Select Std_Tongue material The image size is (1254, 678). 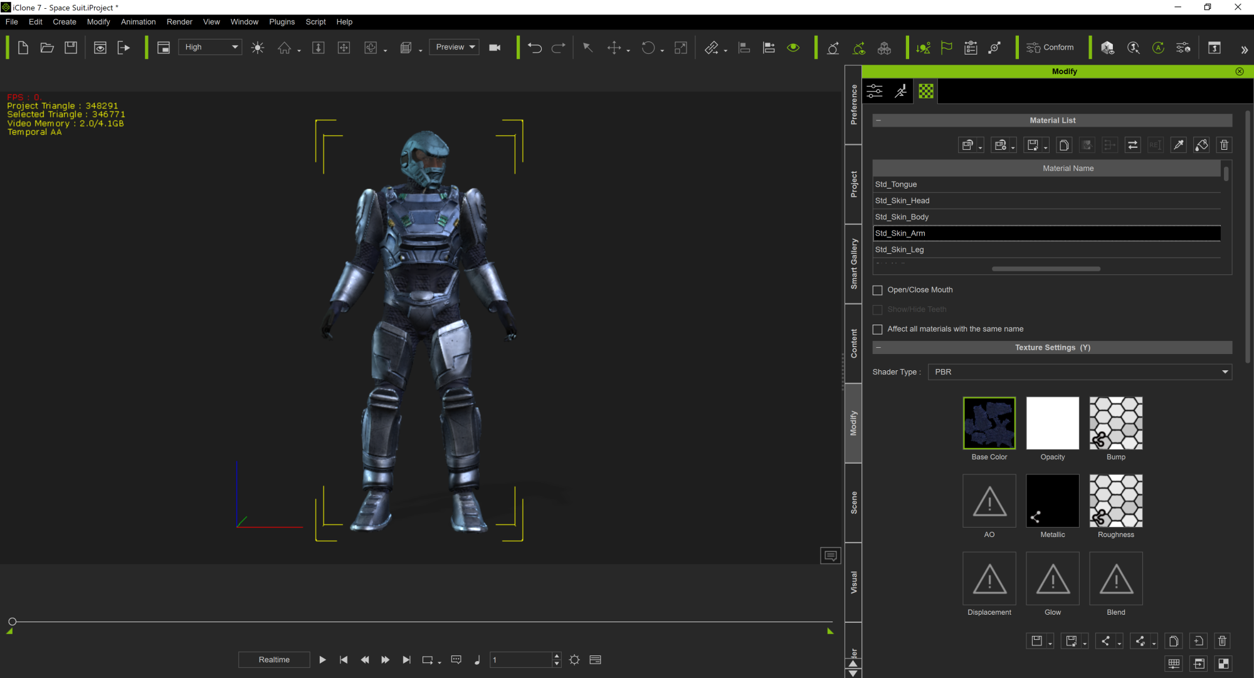click(1046, 184)
